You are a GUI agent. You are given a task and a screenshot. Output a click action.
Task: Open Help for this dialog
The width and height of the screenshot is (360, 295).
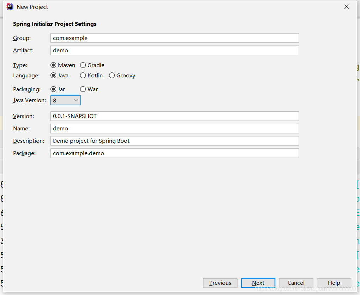[334, 283]
